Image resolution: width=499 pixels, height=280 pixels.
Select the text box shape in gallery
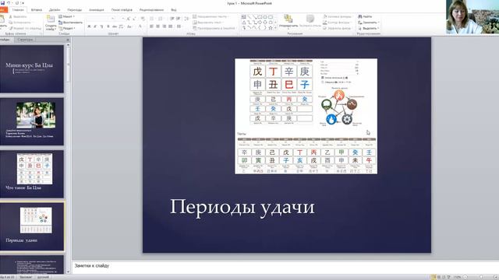(244, 17)
